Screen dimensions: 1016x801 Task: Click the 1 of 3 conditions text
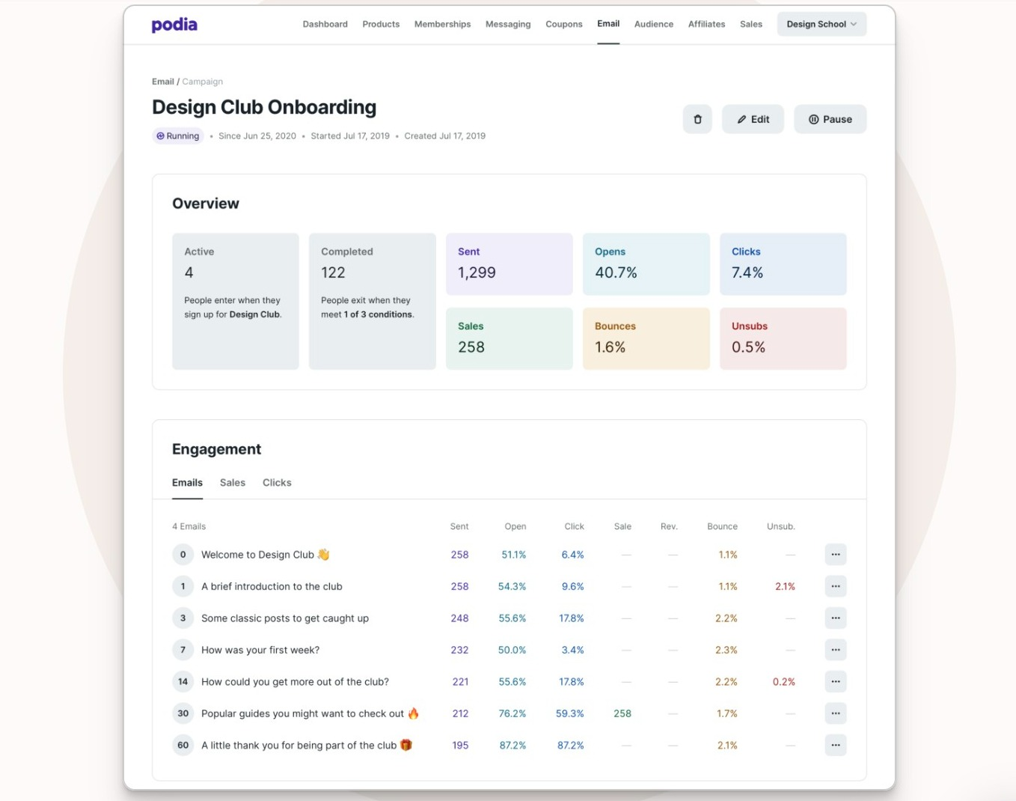point(378,314)
